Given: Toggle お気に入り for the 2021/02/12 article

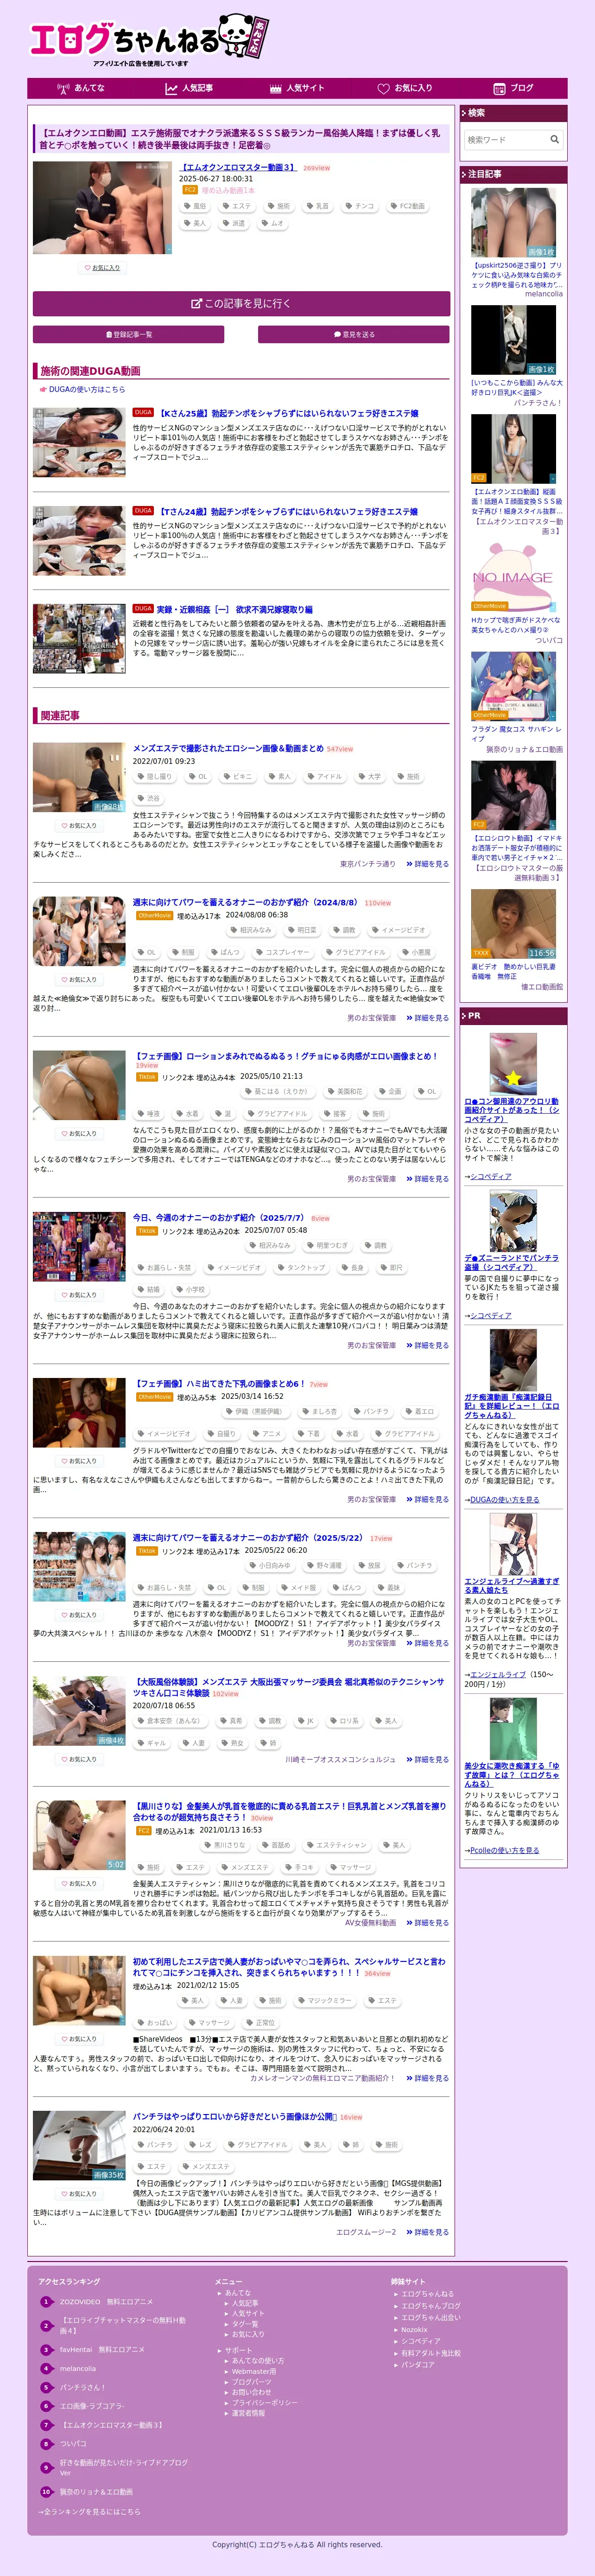Looking at the screenshot, I should (x=79, y=2039).
